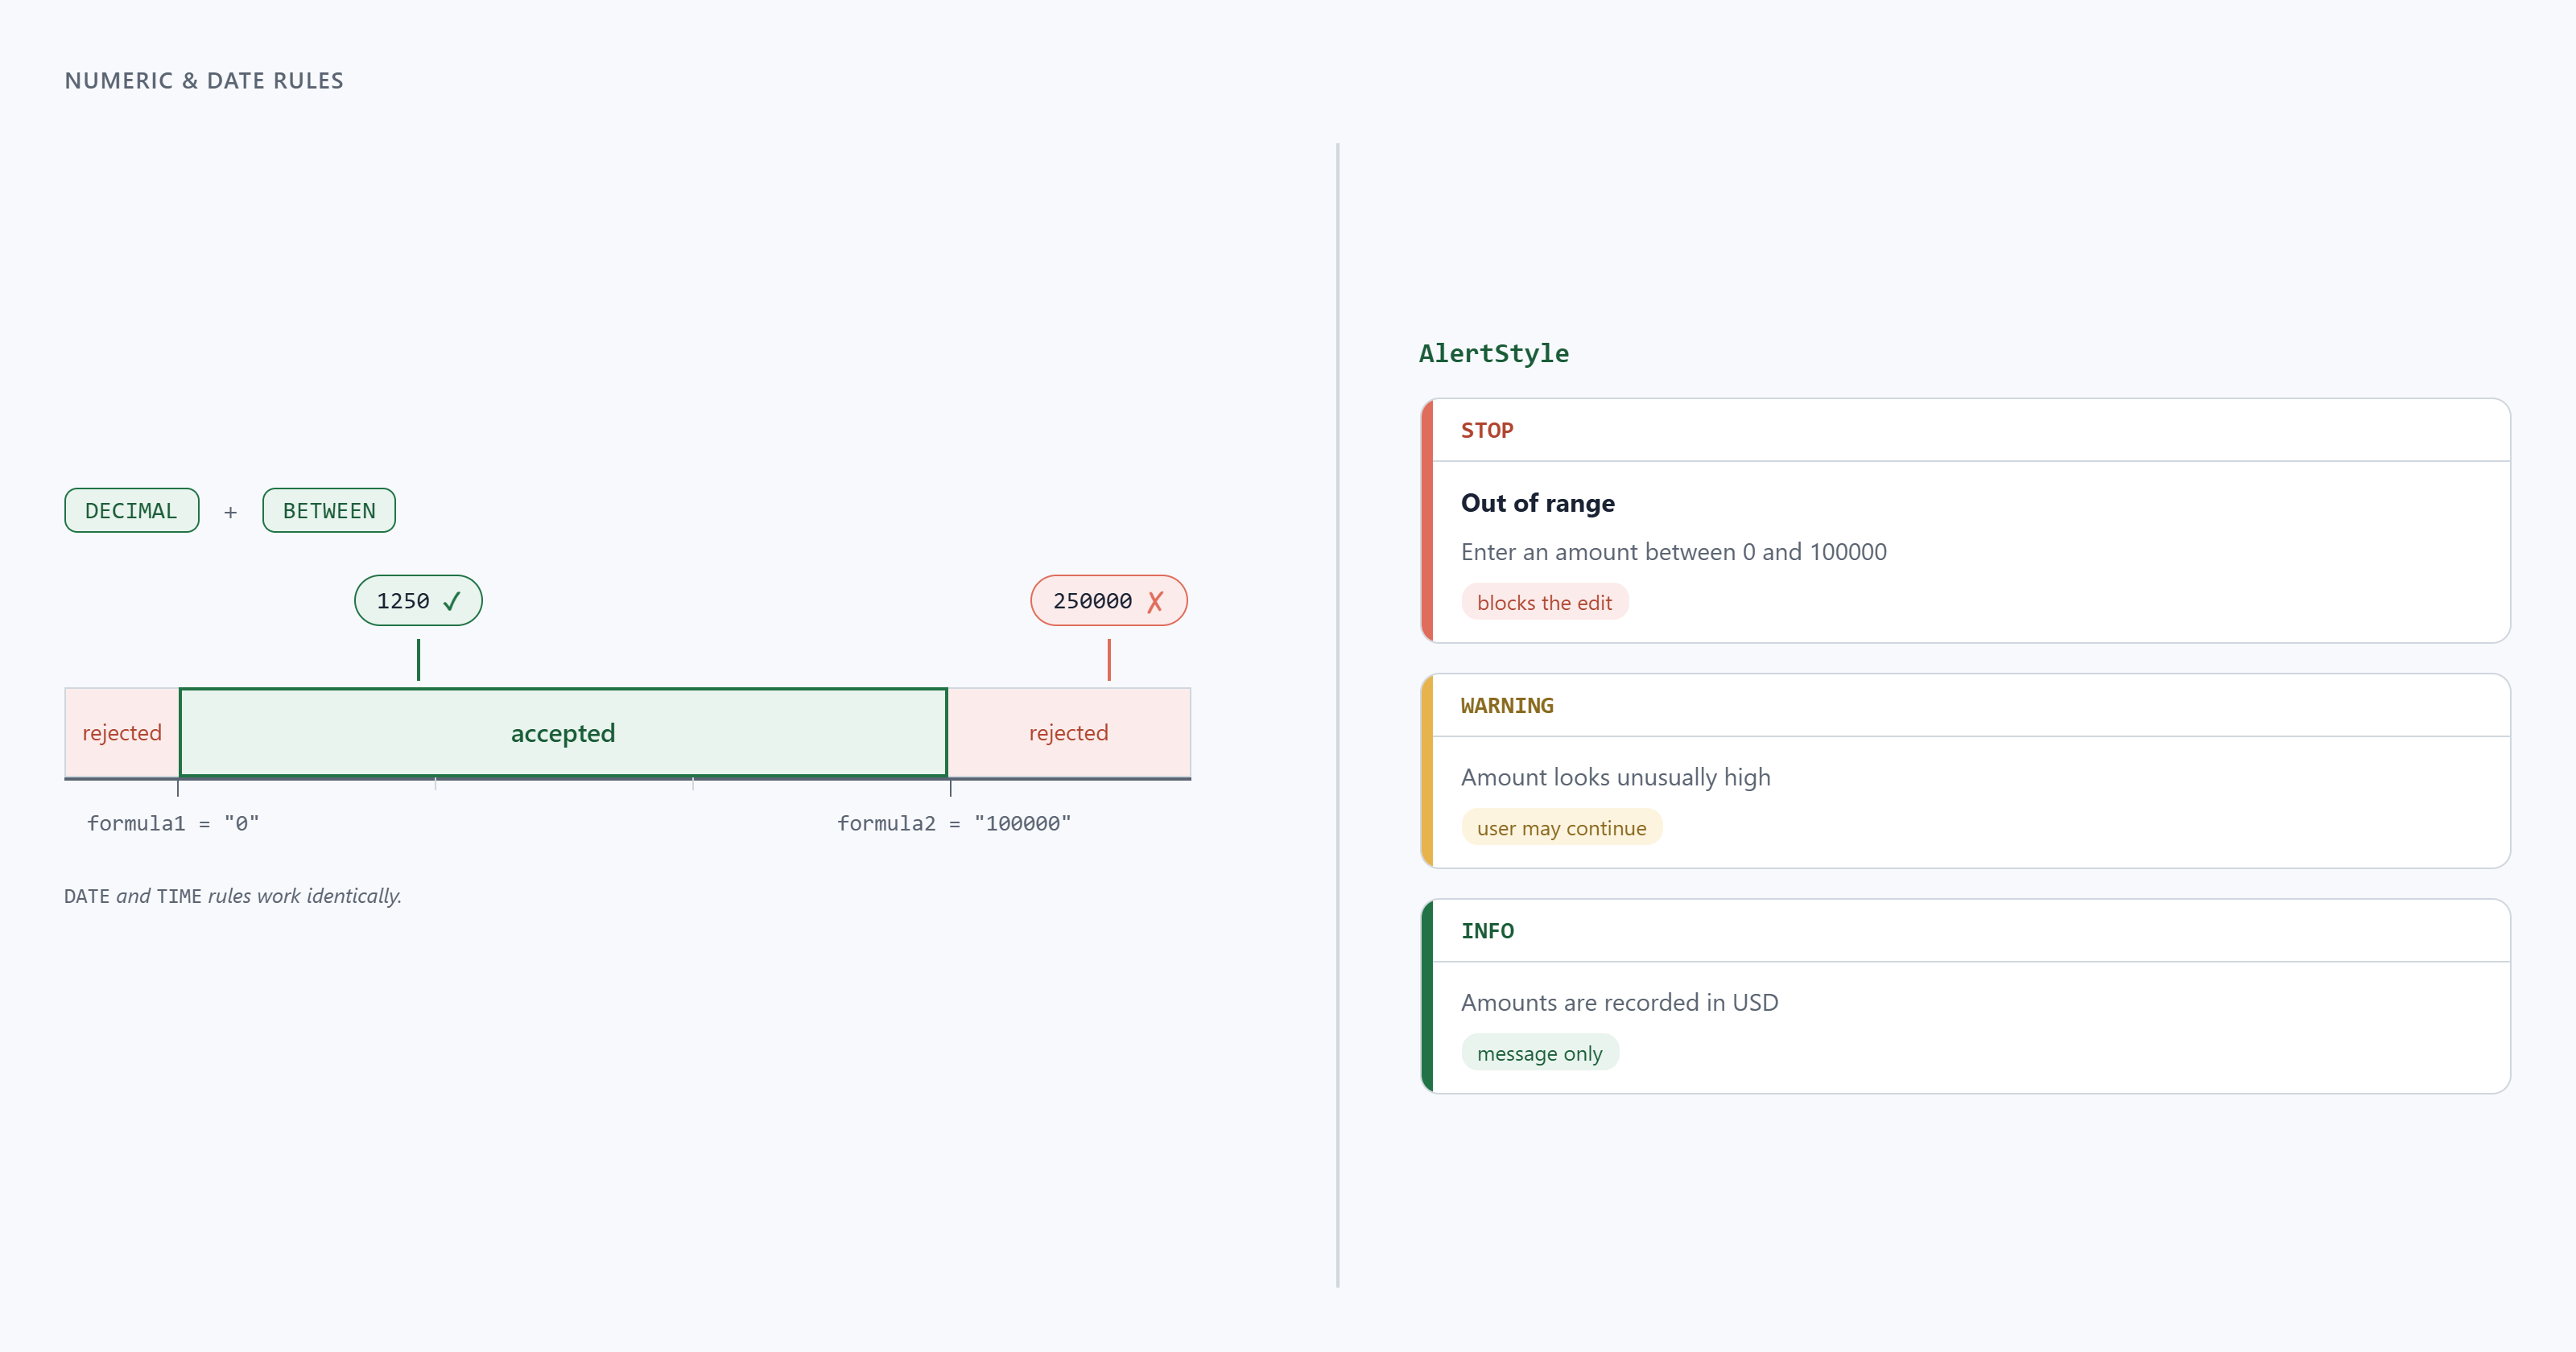This screenshot has width=2576, height=1352.
Task: Select the DECIMAL type chip
Action: click(x=132, y=510)
